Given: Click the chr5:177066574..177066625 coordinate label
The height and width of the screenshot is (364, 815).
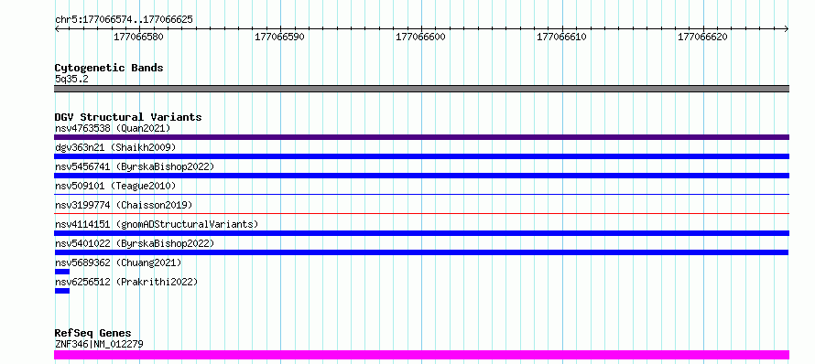Looking at the screenshot, I should [x=124, y=20].
